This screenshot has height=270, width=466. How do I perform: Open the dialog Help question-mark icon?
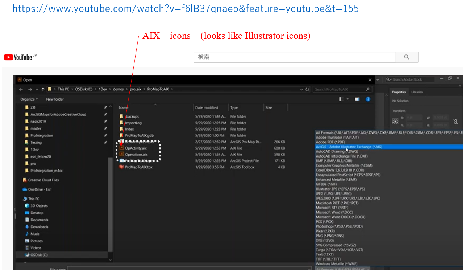click(x=368, y=99)
